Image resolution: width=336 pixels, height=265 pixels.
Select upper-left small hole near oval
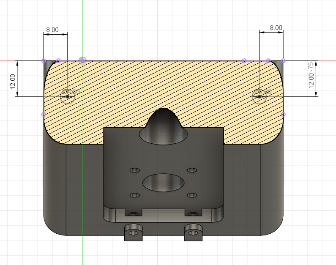(135, 170)
